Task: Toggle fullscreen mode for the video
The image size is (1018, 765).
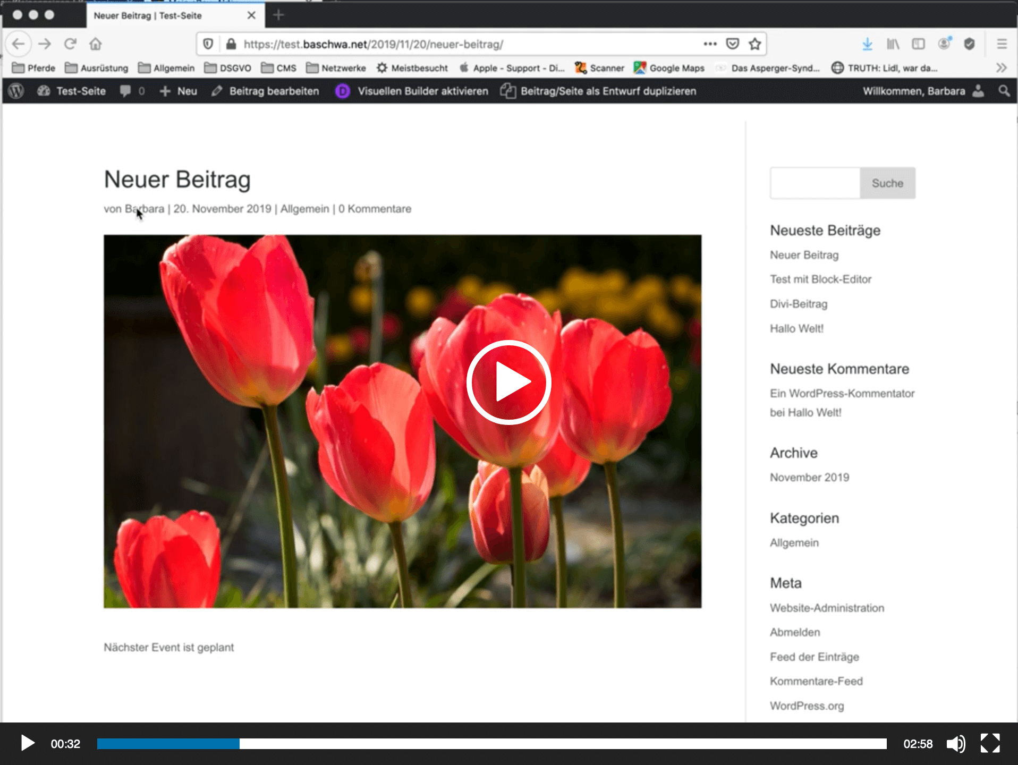Action: pos(990,744)
